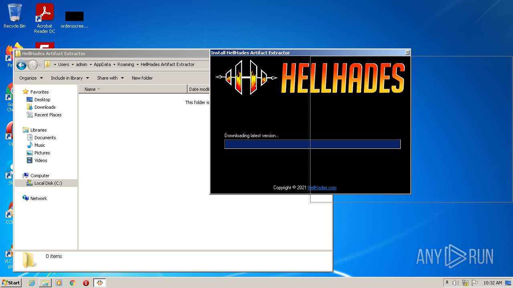Select AppData in the address breadcrumb
The width and height of the screenshot is (513, 288).
(x=102, y=64)
